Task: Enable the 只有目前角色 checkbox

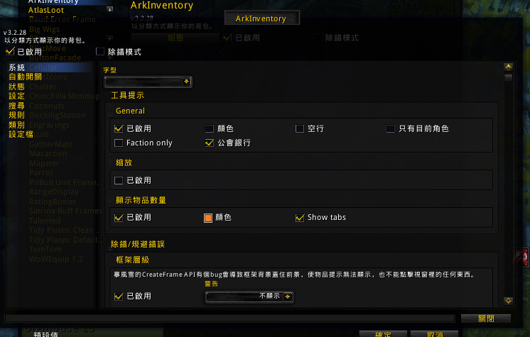Action: coord(391,128)
